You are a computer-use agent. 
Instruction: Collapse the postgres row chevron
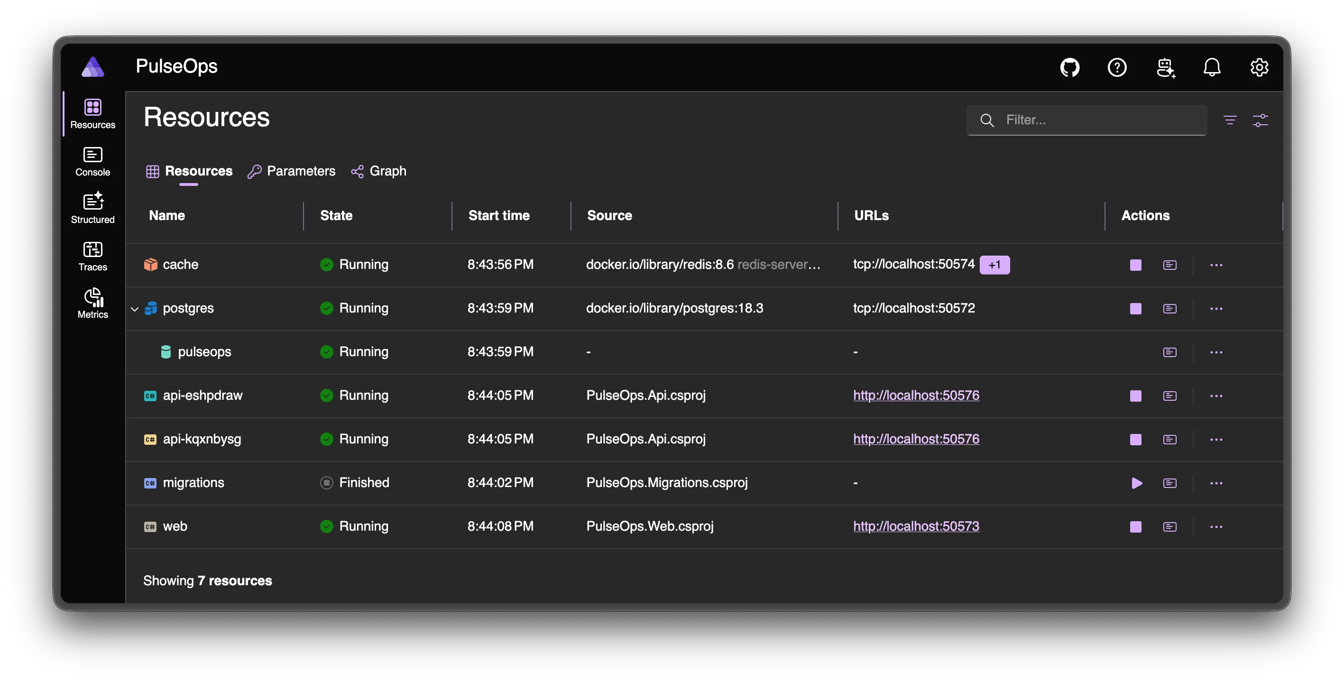pyautogui.click(x=135, y=309)
